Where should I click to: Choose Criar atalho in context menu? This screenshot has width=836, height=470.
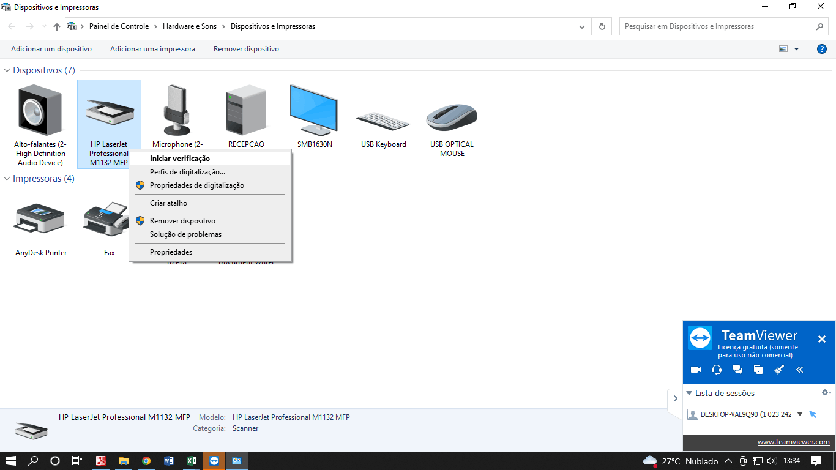tap(210, 203)
